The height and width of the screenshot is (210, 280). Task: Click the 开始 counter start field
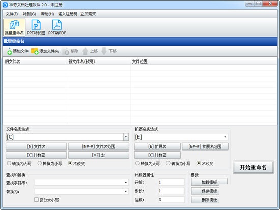pyautogui.click(x=172, y=182)
